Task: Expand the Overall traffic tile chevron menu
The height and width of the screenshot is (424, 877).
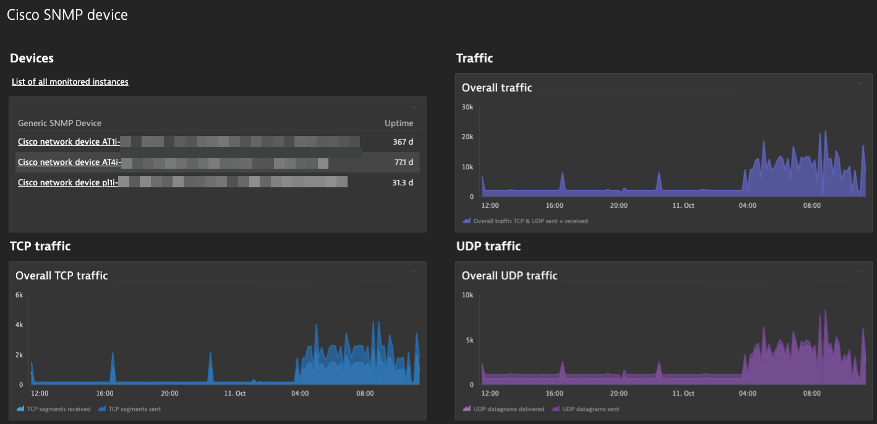Action: point(860,83)
